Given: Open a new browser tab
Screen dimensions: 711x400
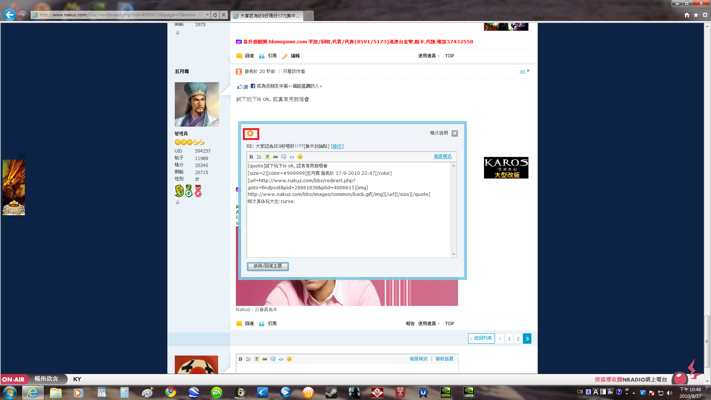Looking at the screenshot, I should click(x=309, y=16).
